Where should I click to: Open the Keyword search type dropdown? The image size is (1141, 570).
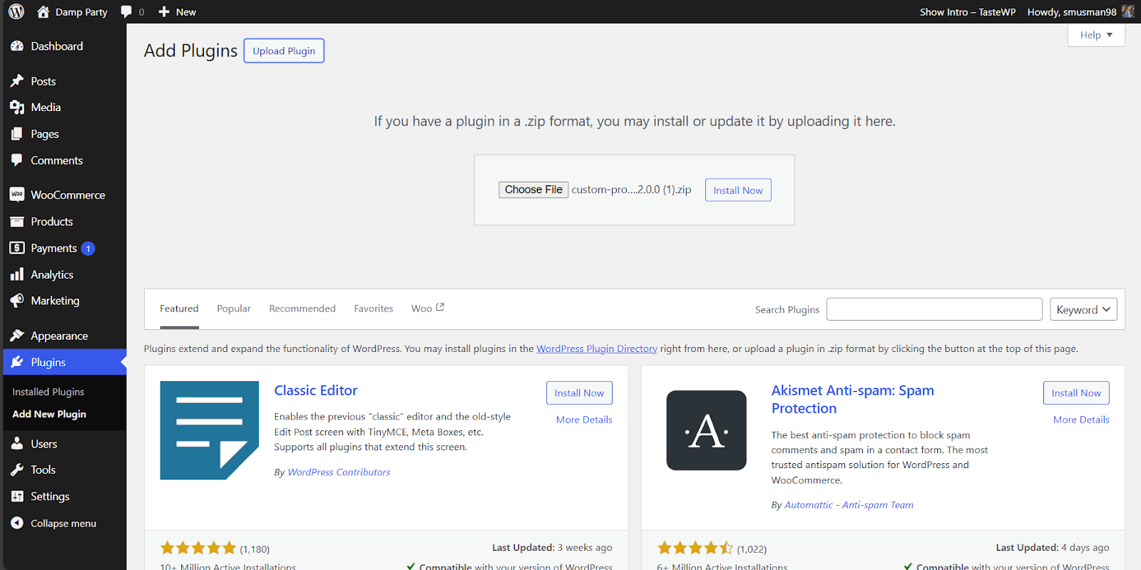pyautogui.click(x=1083, y=309)
